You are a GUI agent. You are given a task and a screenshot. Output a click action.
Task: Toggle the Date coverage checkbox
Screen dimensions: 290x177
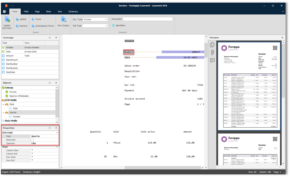(3, 52)
